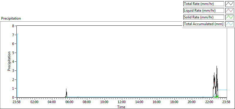Click the 23:58 end time axis label

226,102
